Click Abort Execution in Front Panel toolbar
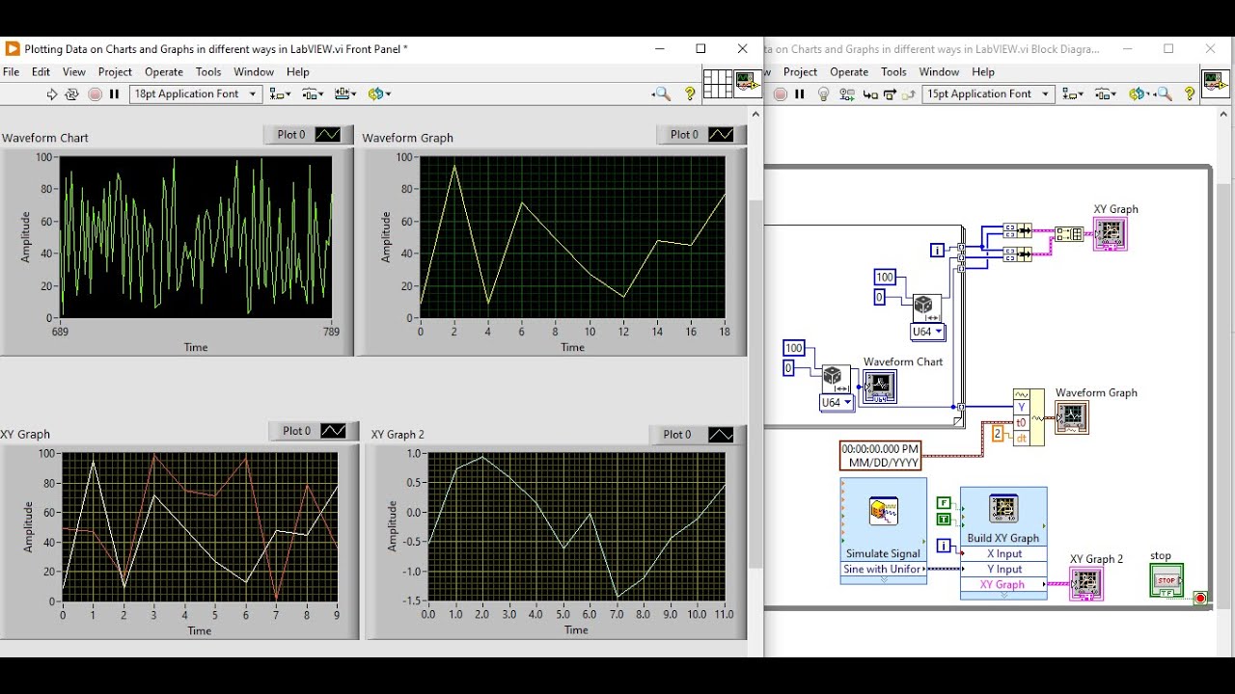Screen dimensions: 1235x694 click(x=95, y=93)
